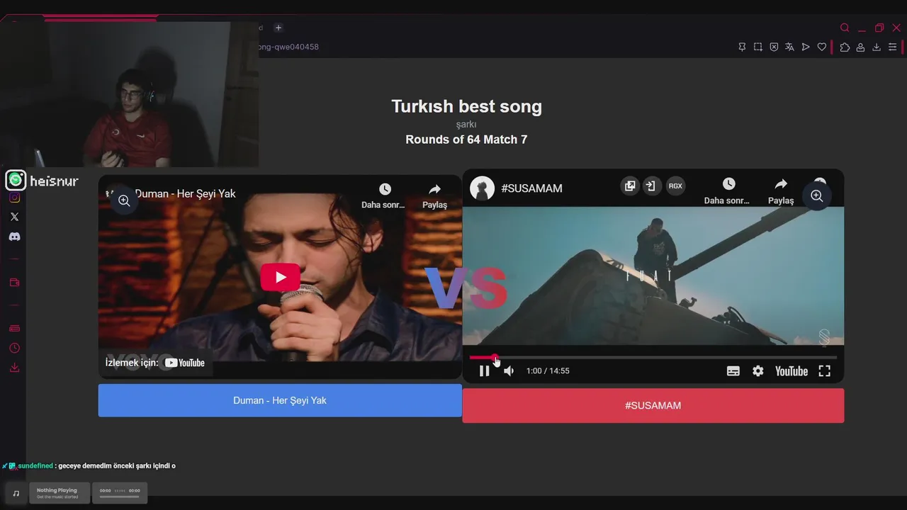The height and width of the screenshot is (510, 907).
Task: Zoom the Duman video with magnifier icon
Action: [124, 200]
